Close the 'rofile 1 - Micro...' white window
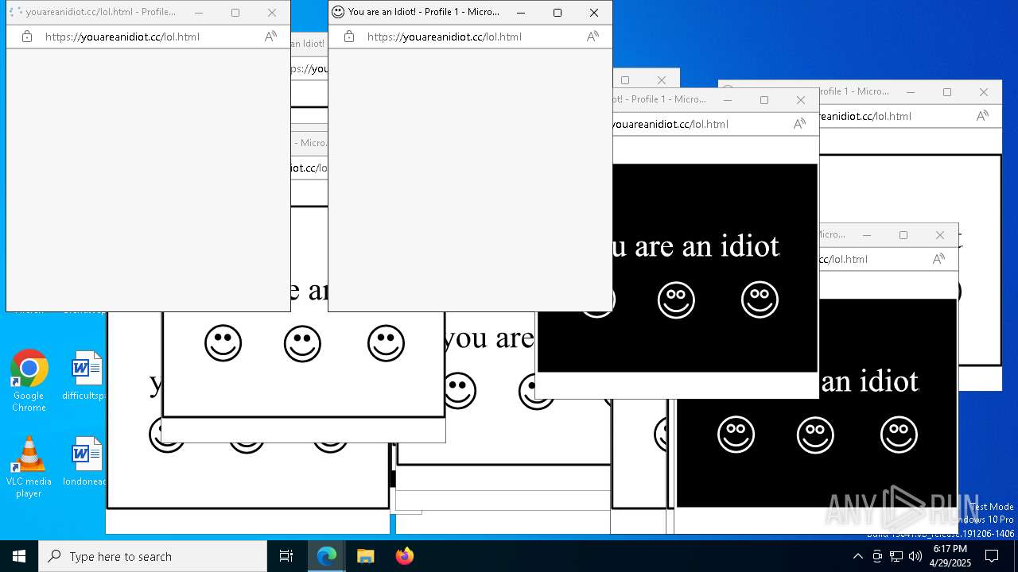The image size is (1018, 572). pos(984,92)
